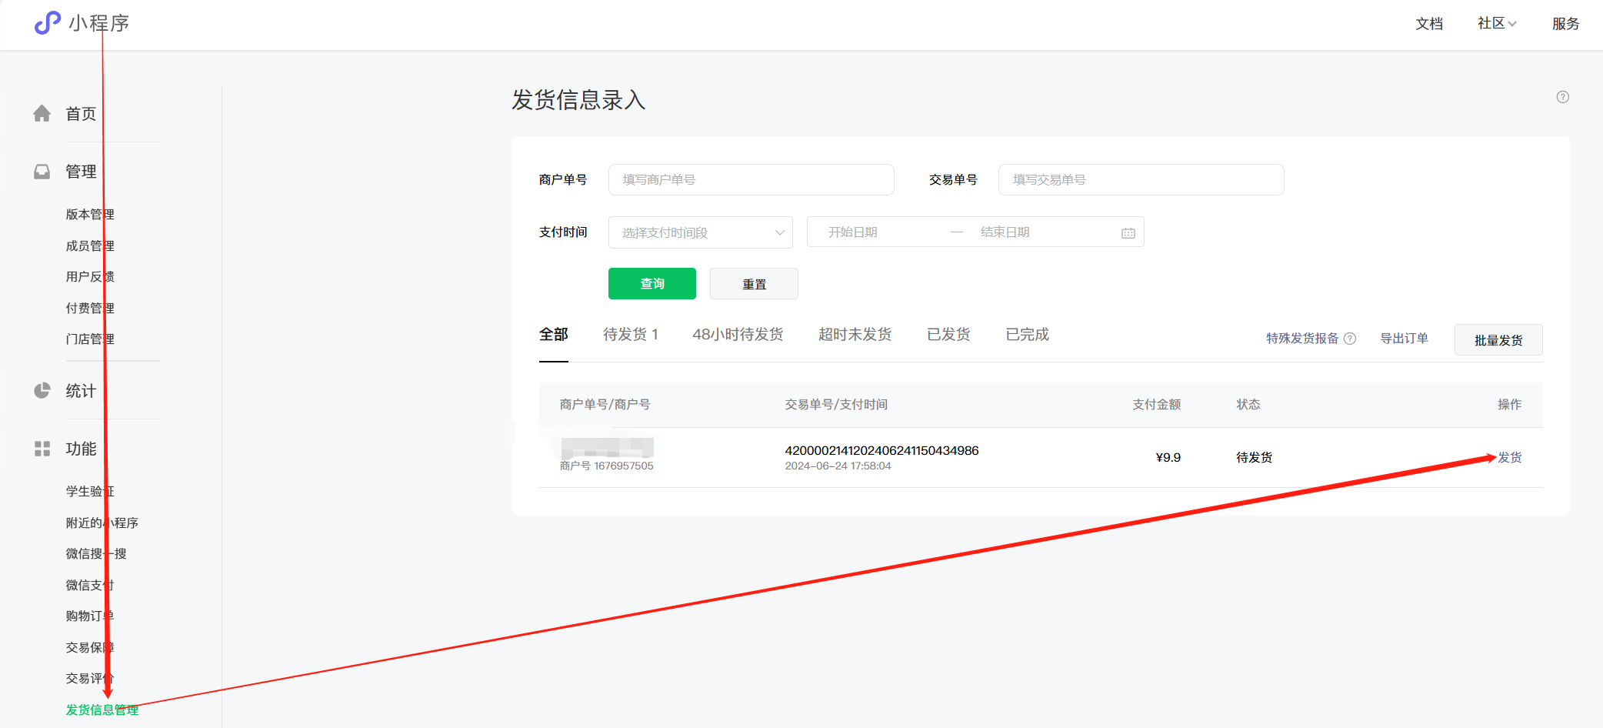
Task: Expand the 社区 dropdown menu
Action: tap(1497, 23)
